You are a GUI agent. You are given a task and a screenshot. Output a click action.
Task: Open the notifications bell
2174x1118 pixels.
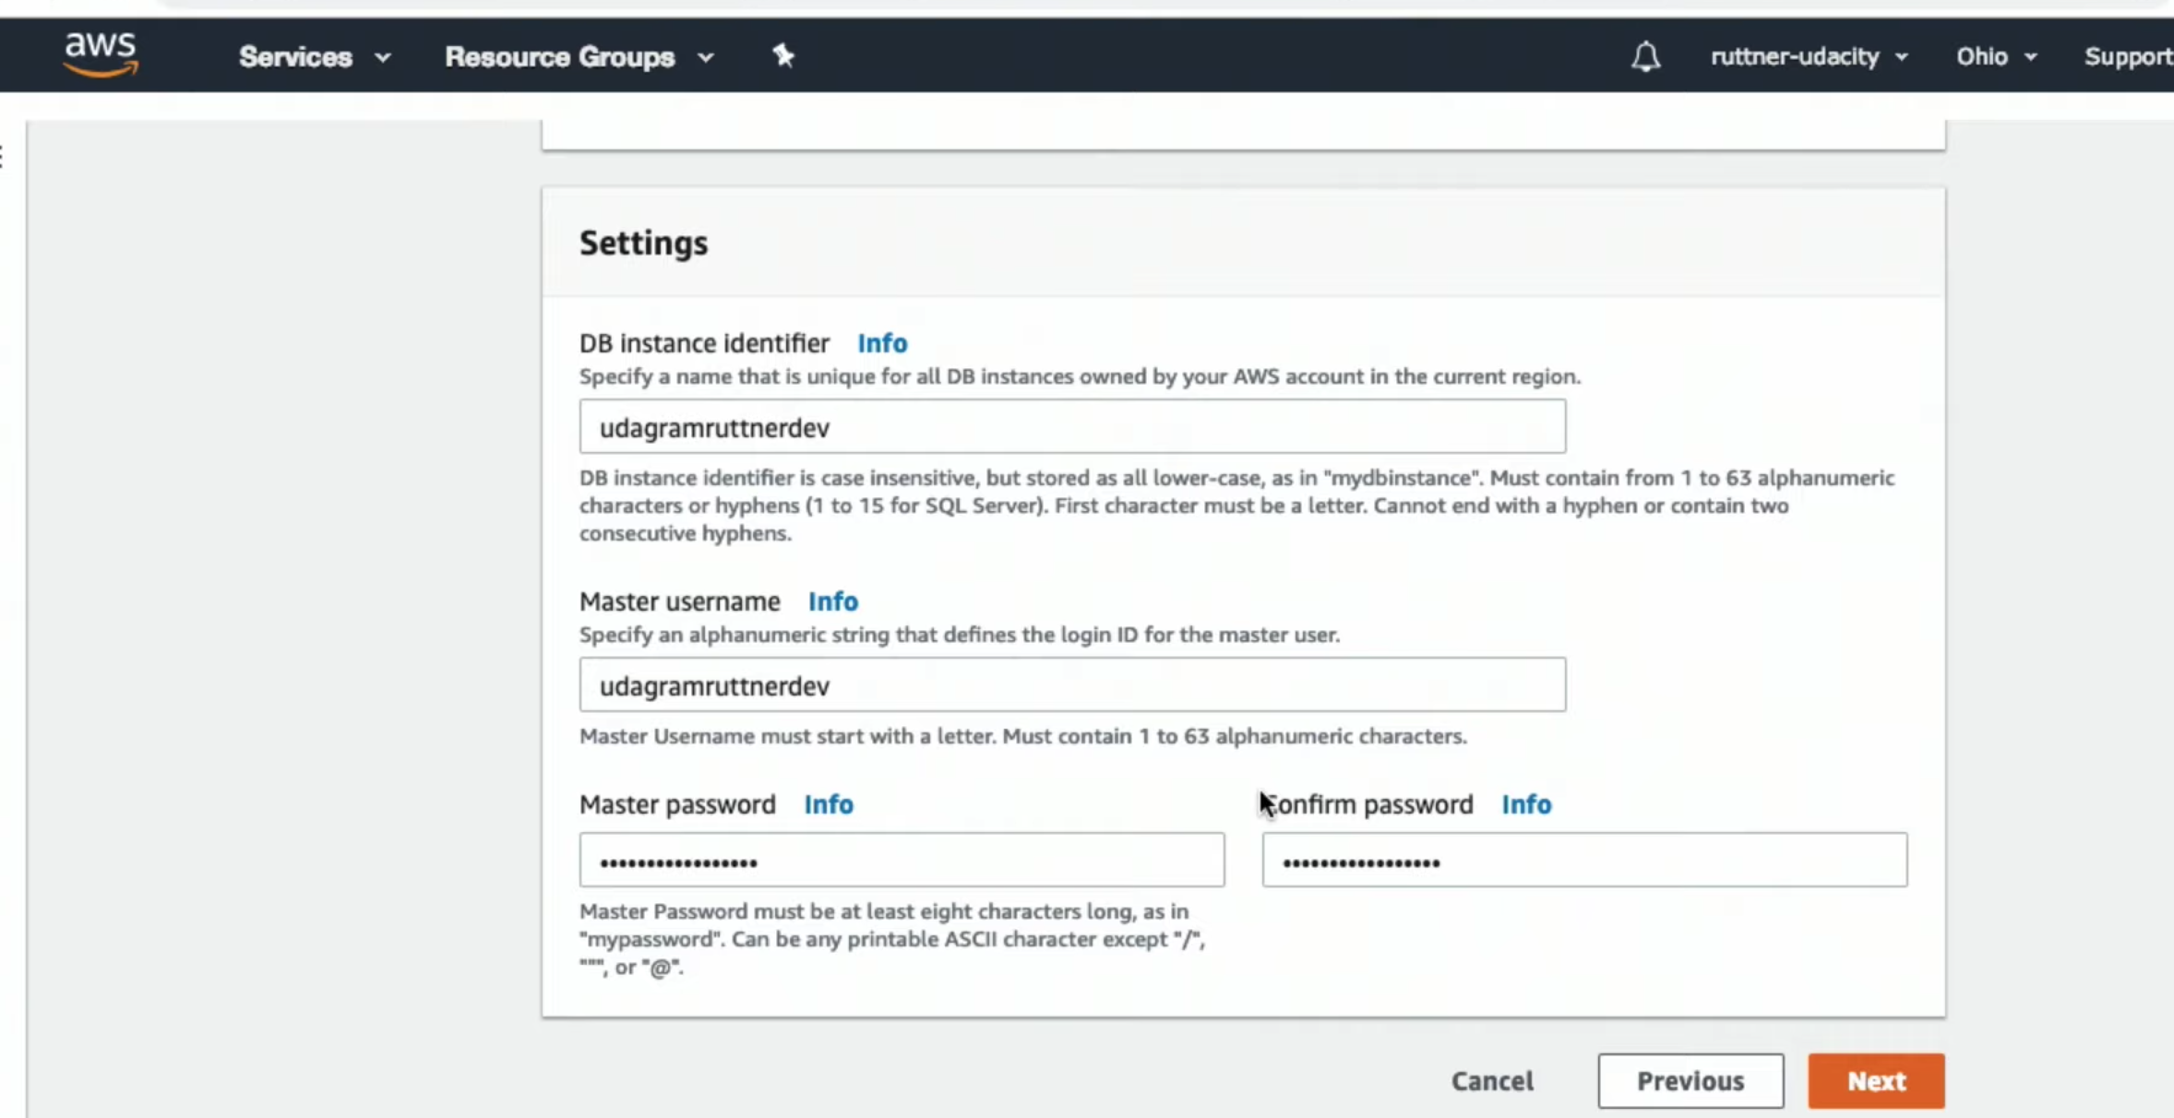pyautogui.click(x=1645, y=56)
